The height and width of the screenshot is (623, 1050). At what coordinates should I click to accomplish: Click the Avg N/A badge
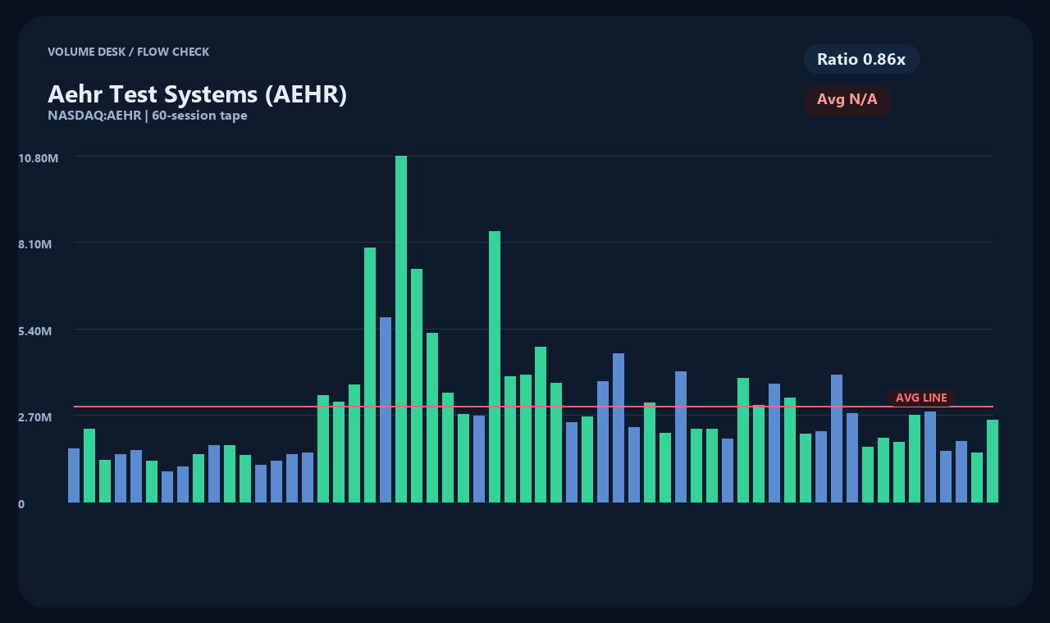point(847,100)
